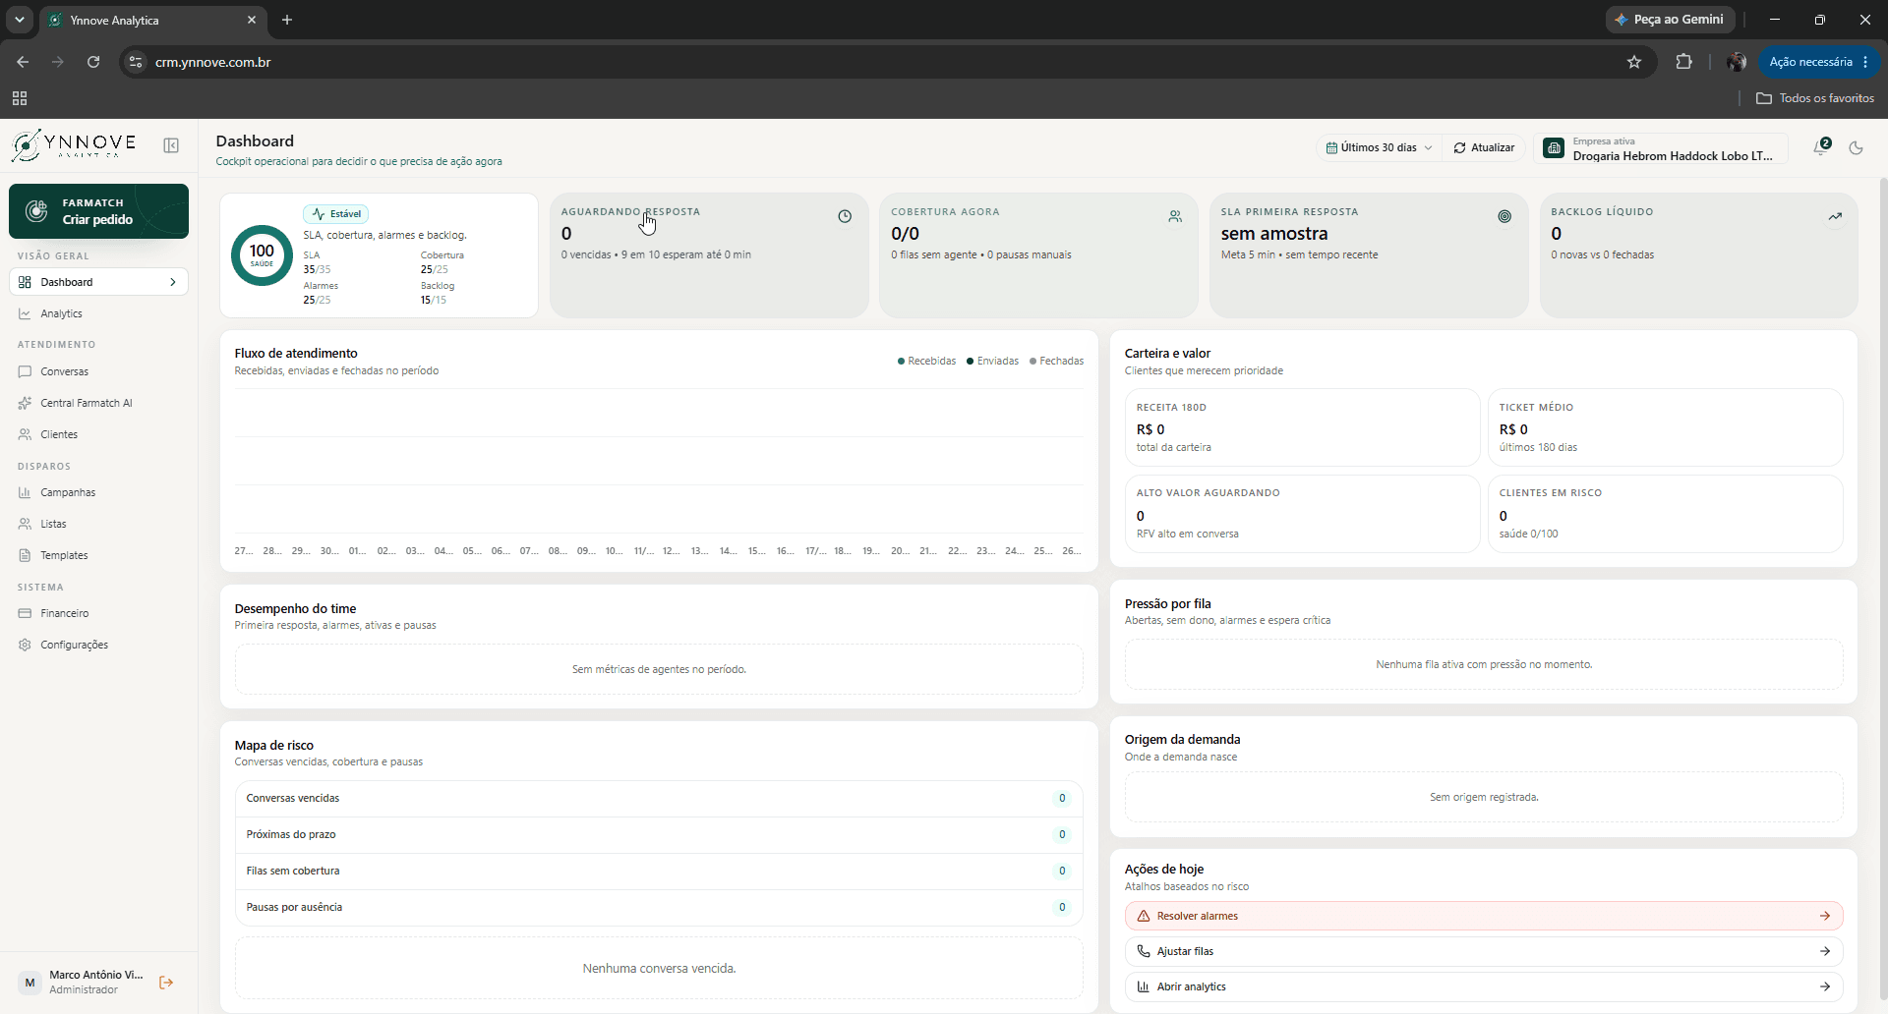Screen dimensions: 1888x1014
Task: Click the phone icon on Ajustar filas
Action: pos(1144,951)
